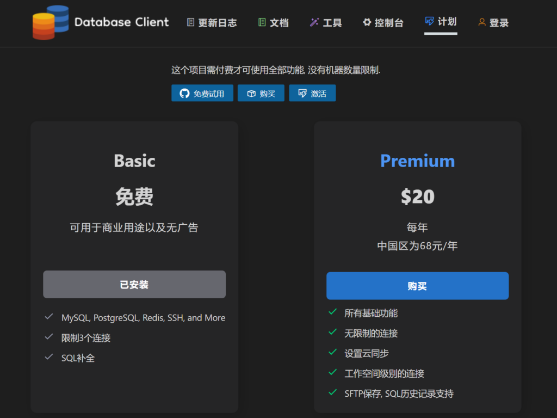Viewport: 557px width, 418px height.
Task: Click the MySQL, PostgreSQL, Redis, SSH, and More line
Action: click(x=143, y=318)
